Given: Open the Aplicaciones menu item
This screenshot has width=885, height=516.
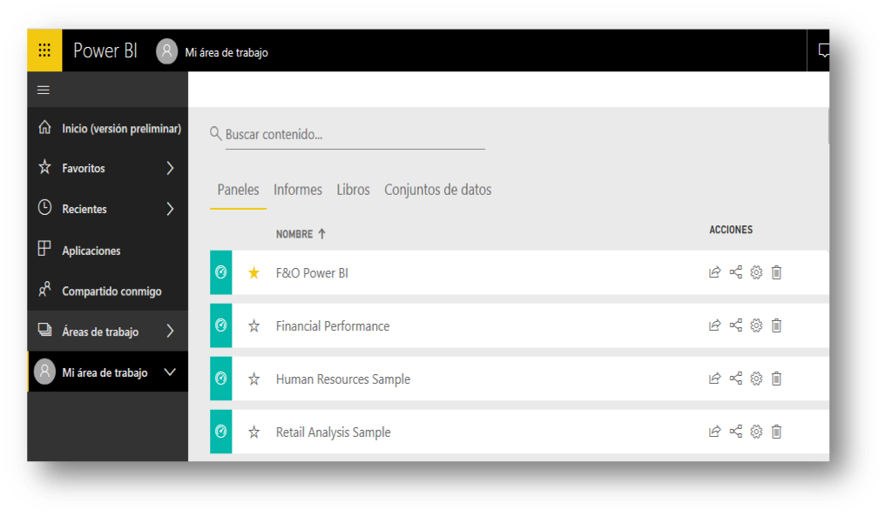Looking at the screenshot, I should coord(108,251).
